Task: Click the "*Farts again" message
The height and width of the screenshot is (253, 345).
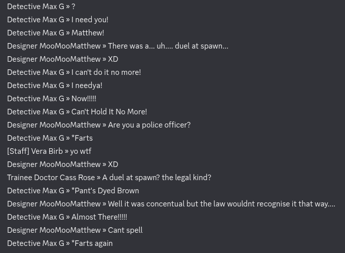Action: 92,243
